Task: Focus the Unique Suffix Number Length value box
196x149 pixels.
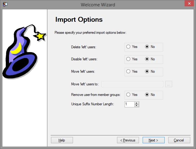Action: pos(129,104)
